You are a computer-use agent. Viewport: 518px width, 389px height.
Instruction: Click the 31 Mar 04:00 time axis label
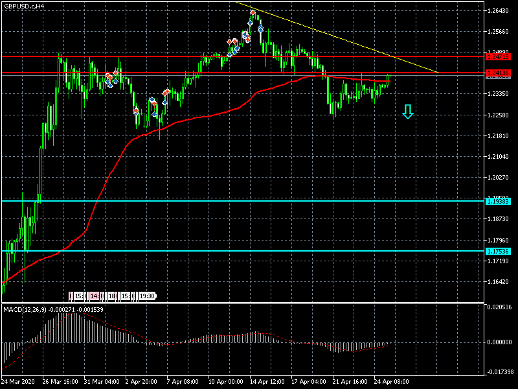[x=102, y=381]
